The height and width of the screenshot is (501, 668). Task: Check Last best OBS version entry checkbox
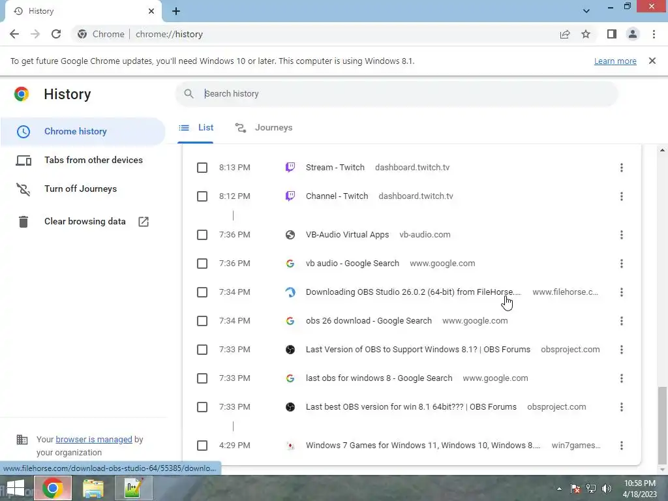point(202,407)
